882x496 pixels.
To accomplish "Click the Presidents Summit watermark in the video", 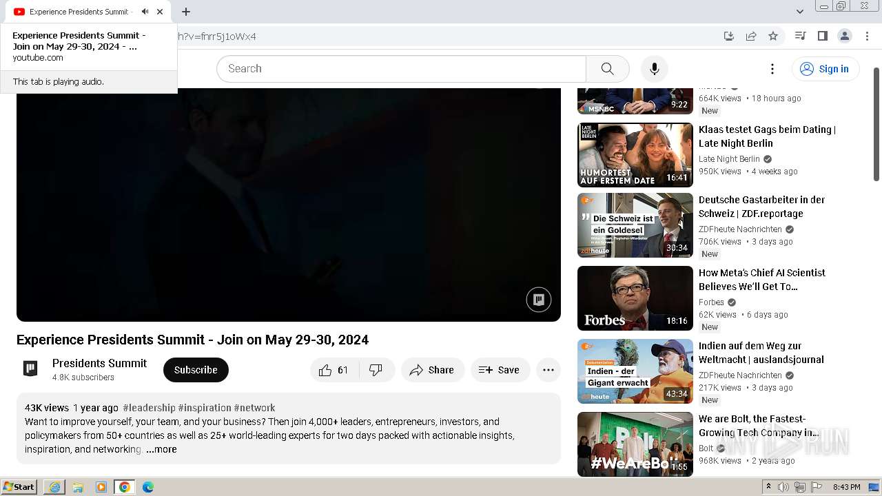I will coord(539,300).
